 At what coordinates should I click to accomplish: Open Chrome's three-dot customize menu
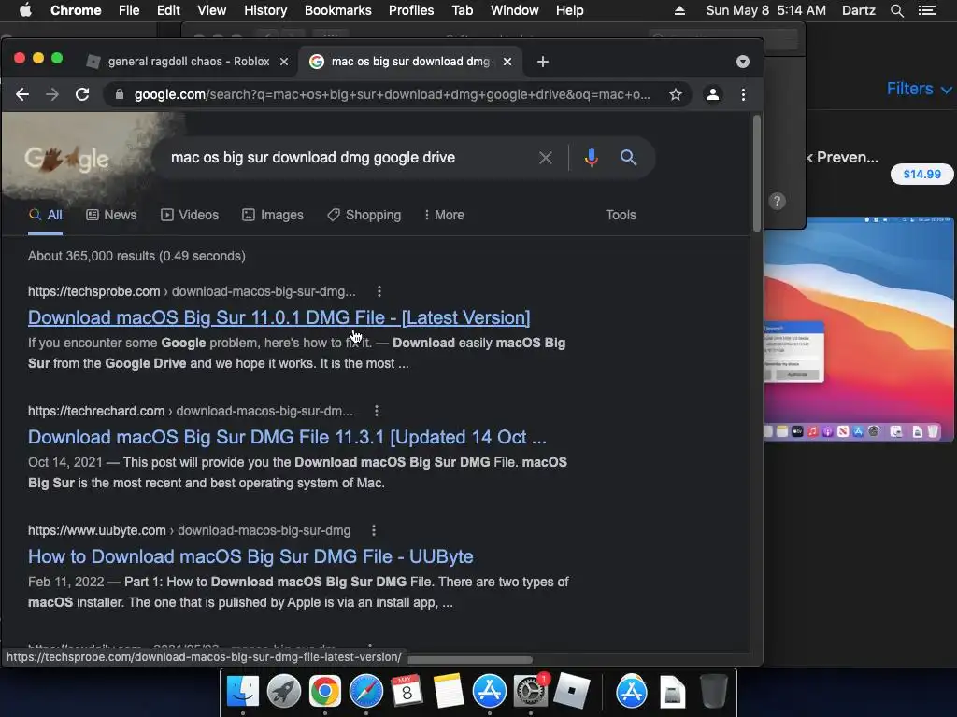click(743, 94)
